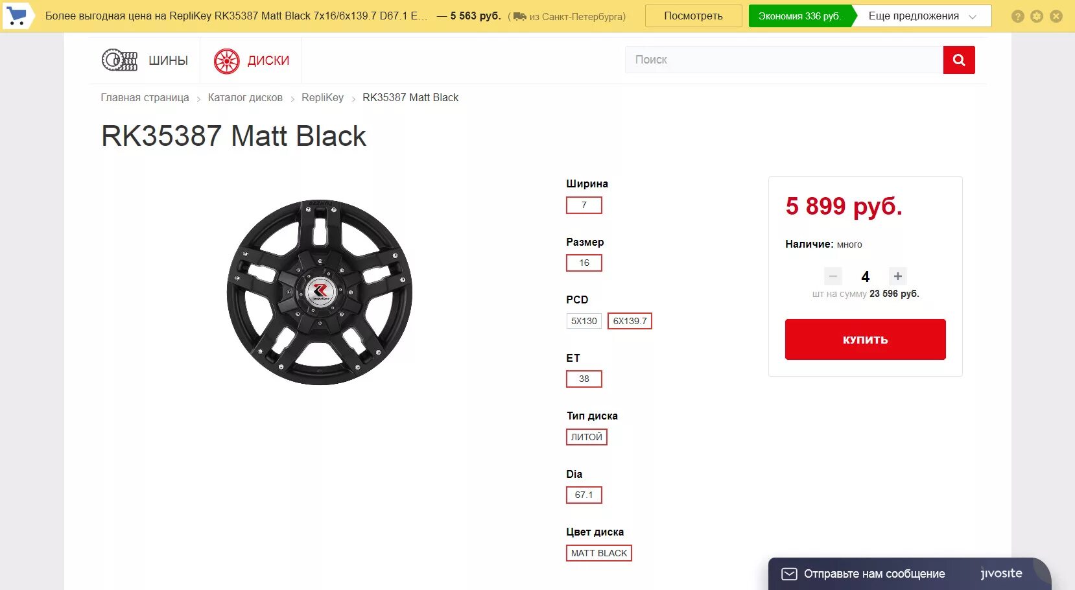Select disc type ЛИТОЙ
The width and height of the screenshot is (1075, 590).
point(587,437)
